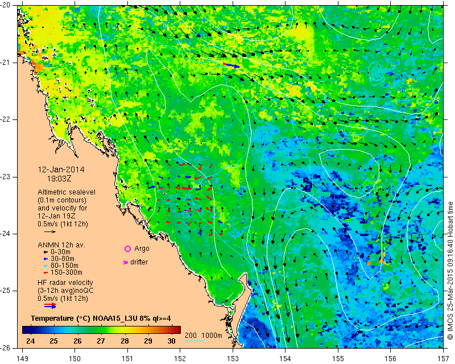Click the '(3-12h avg)noQC' legend text
This screenshot has height=364, width=455.
coord(65,291)
